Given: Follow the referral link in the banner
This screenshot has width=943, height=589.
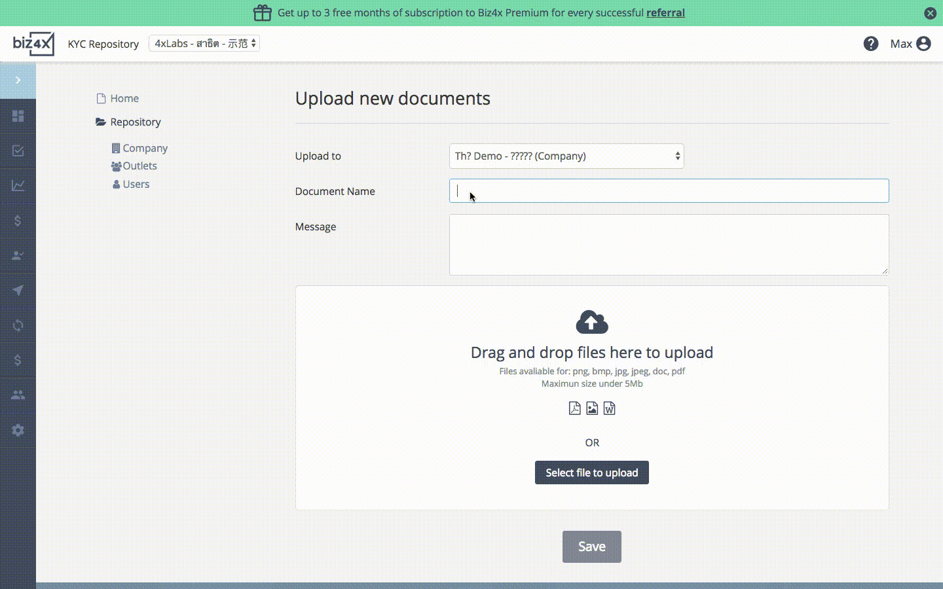Looking at the screenshot, I should click(665, 12).
